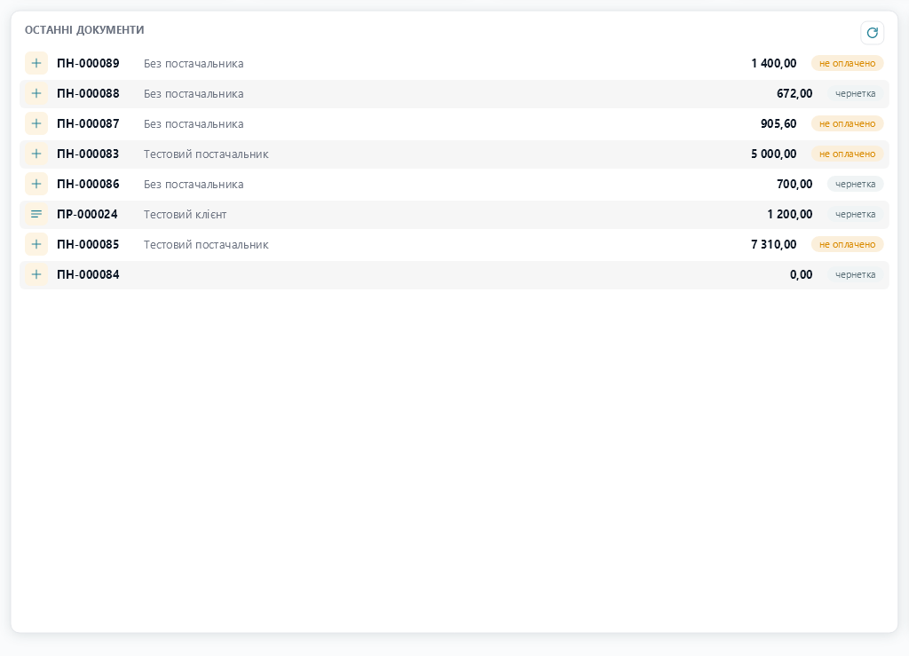Image resolution: width=909 pixels, height=656 pixels.
Task: Click the amount 5 000,00
Action: 774,154
